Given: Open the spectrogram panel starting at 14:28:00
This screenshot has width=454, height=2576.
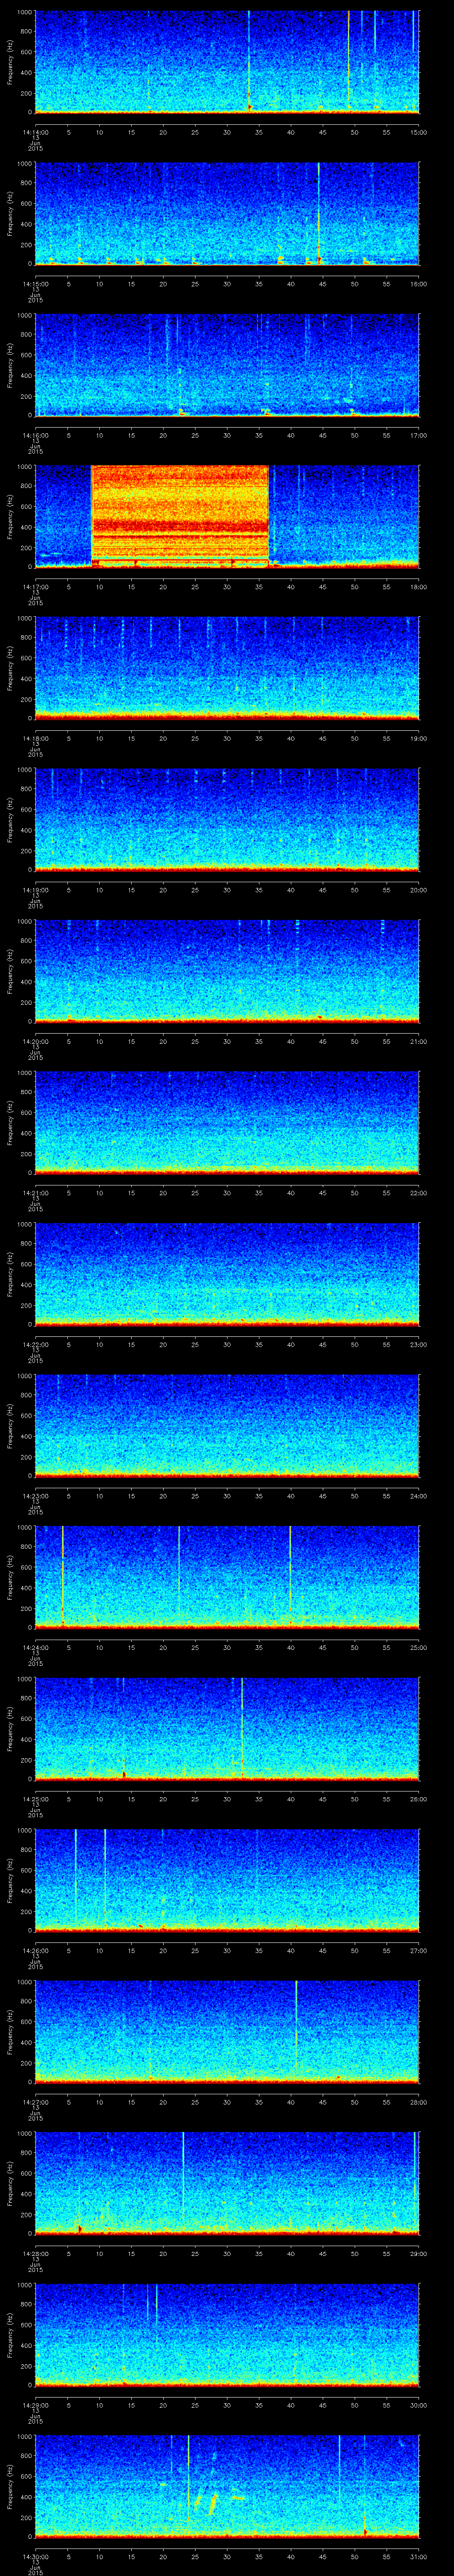Looking at the screenshot, I should point(227,2183).
